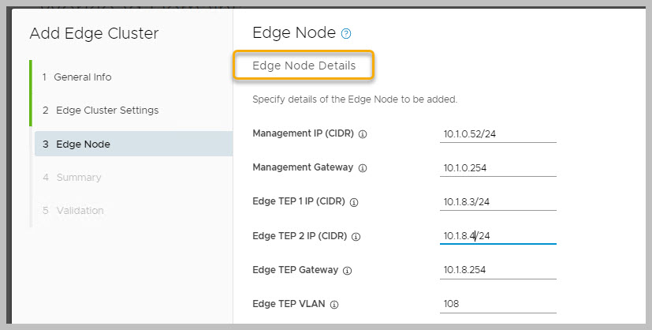Click the Management Gateway input field
The width and height of the screenshot is (652, 330).
[497, 168]
